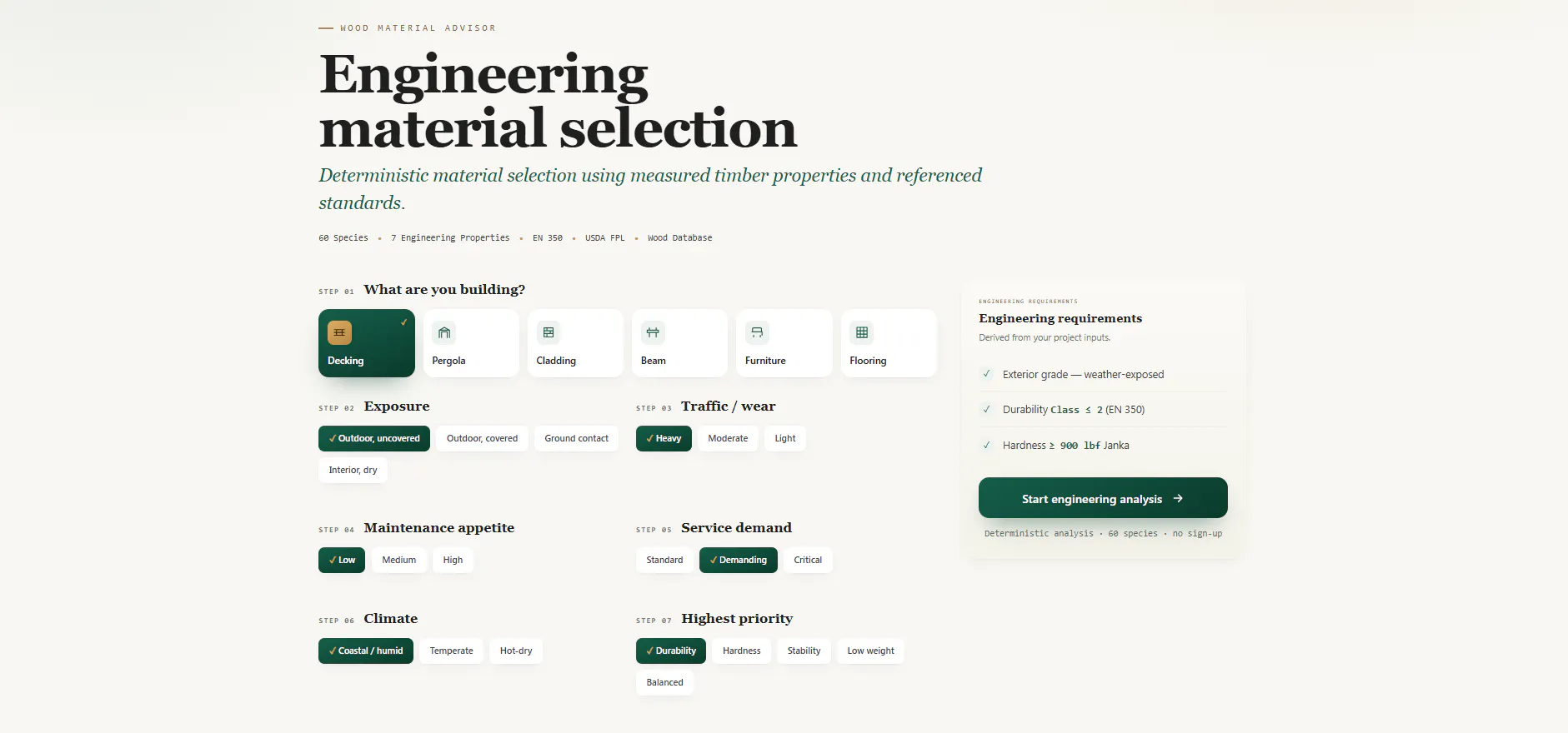Set service demand to Critical
The image size is (1568, 733).
[x=808, y=560]
